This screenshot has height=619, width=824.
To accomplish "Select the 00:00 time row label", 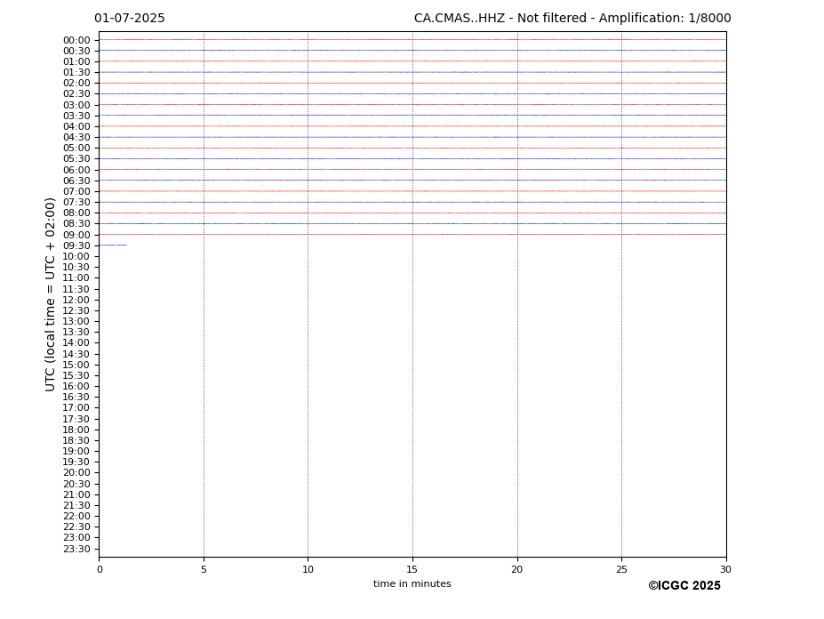I will [x=76, y=41].
